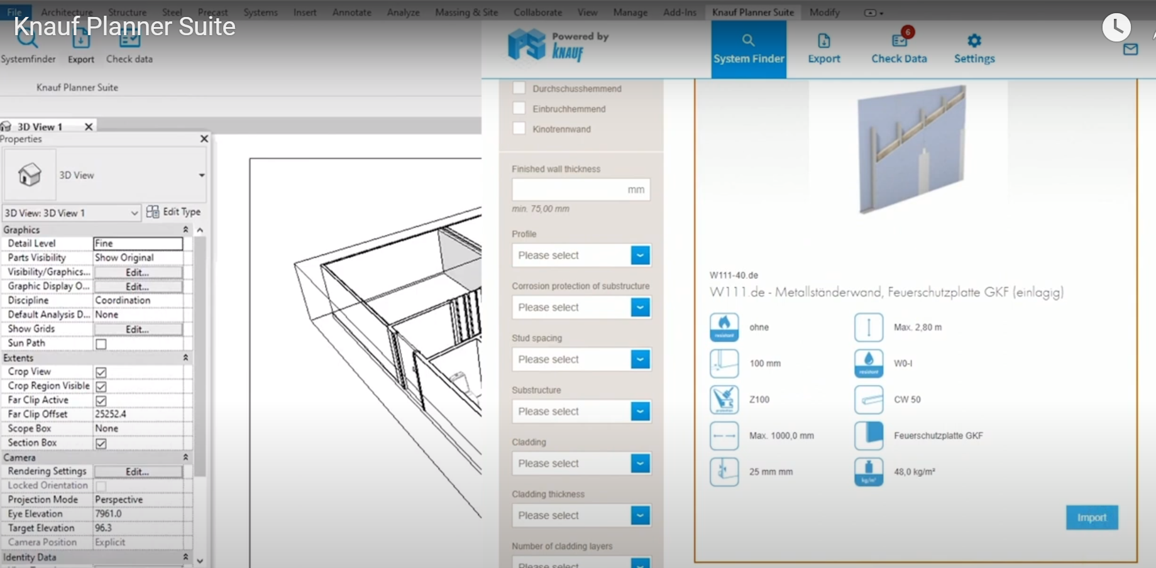This screenshot has height=568, width=1156.
Task: Collapse the Camera properties section
Action: click(x=185, y=457)
